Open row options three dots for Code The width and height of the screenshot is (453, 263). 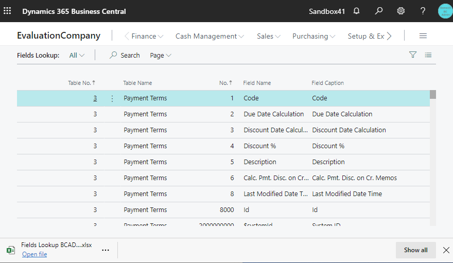coord(112,98)
